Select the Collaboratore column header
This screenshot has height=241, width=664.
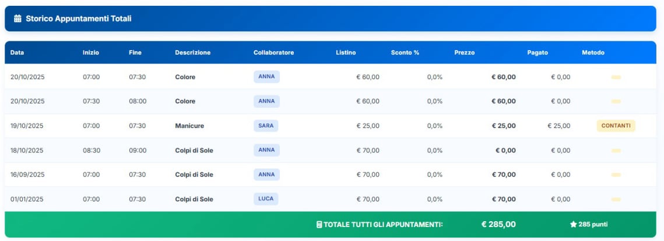[x=273, y=52]
